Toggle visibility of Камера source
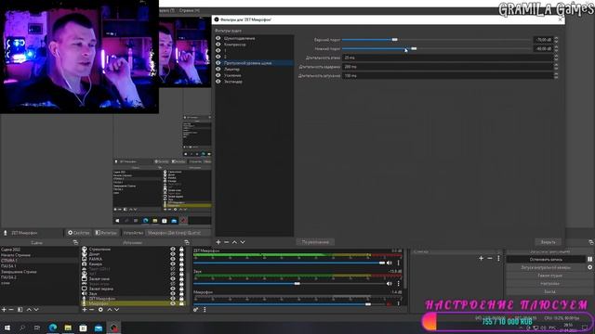 [173, 263]
